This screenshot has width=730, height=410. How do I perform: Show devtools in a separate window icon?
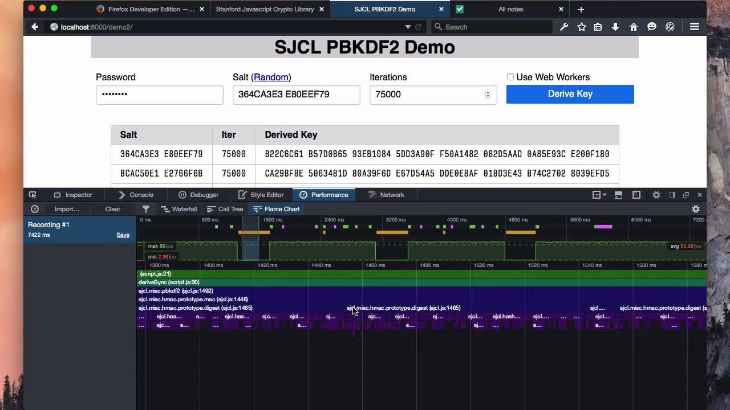click(686, 195)
